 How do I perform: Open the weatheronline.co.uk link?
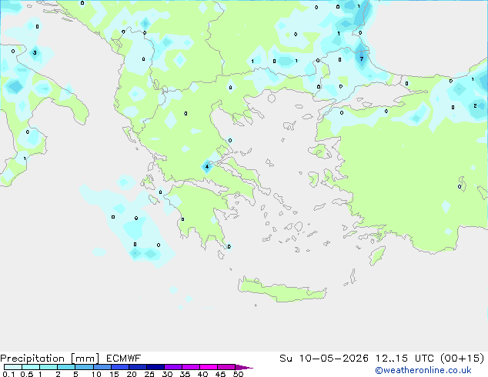click(x=423, y=370)
